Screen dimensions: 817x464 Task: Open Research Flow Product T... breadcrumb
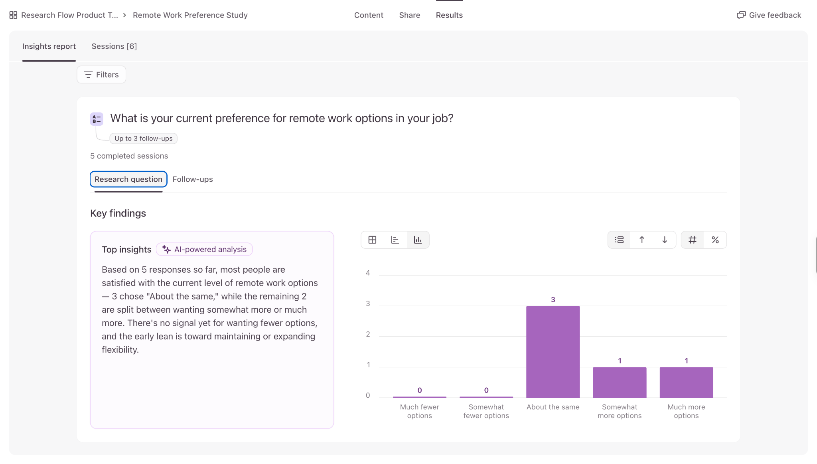pyautogui.click(x=69, y=15)
